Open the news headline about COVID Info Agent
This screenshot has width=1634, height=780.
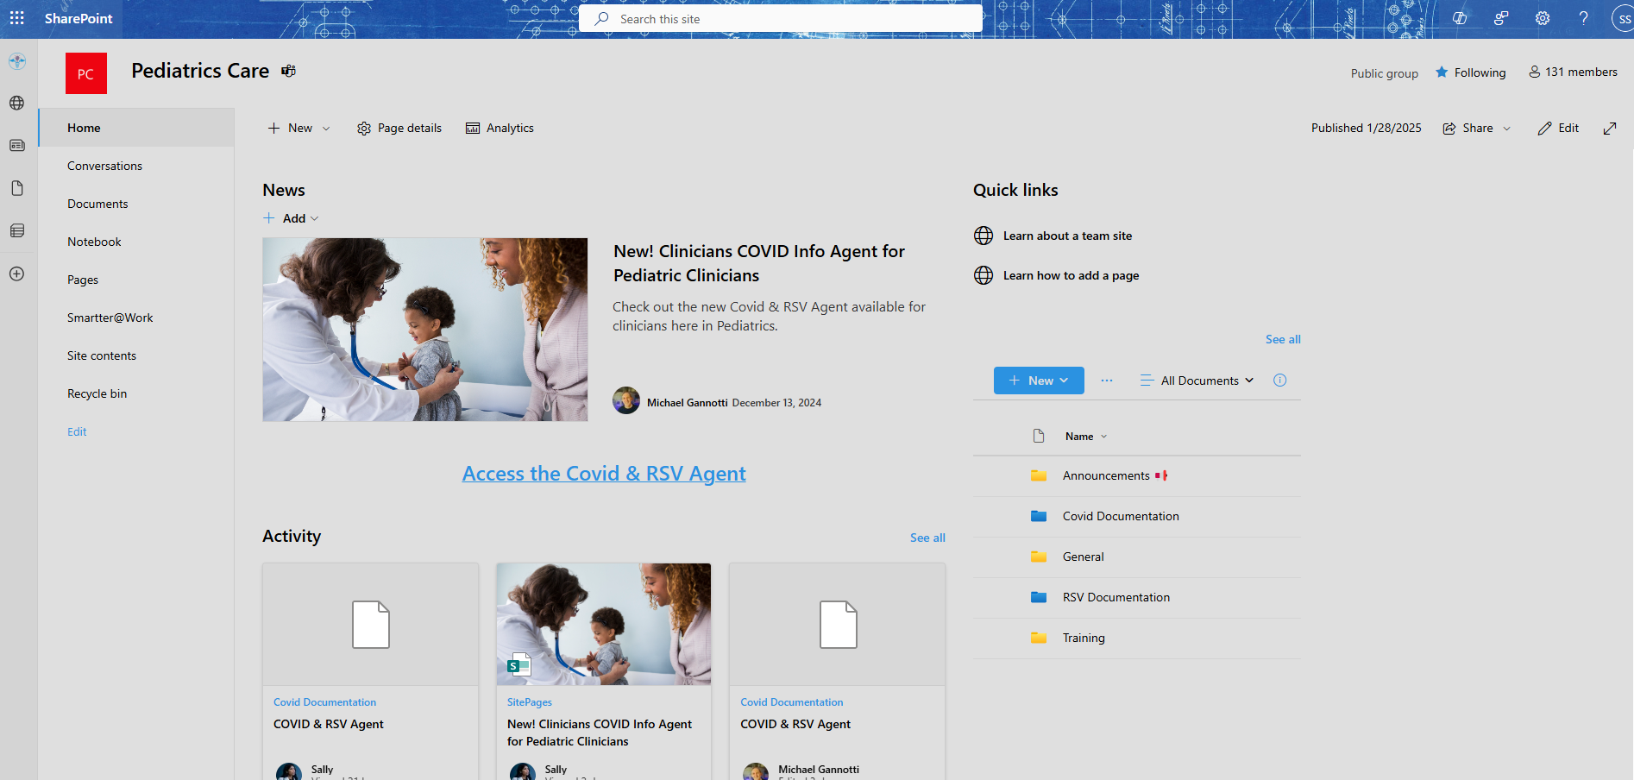point(759,263)
